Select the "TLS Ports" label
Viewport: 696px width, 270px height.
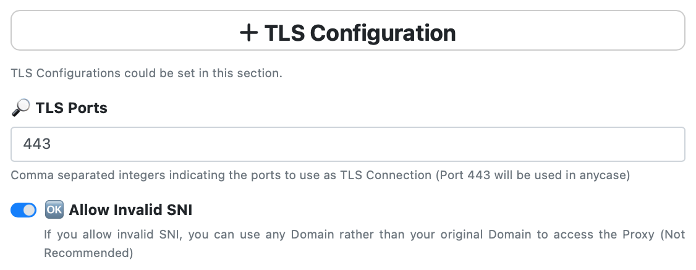(72, 108)
